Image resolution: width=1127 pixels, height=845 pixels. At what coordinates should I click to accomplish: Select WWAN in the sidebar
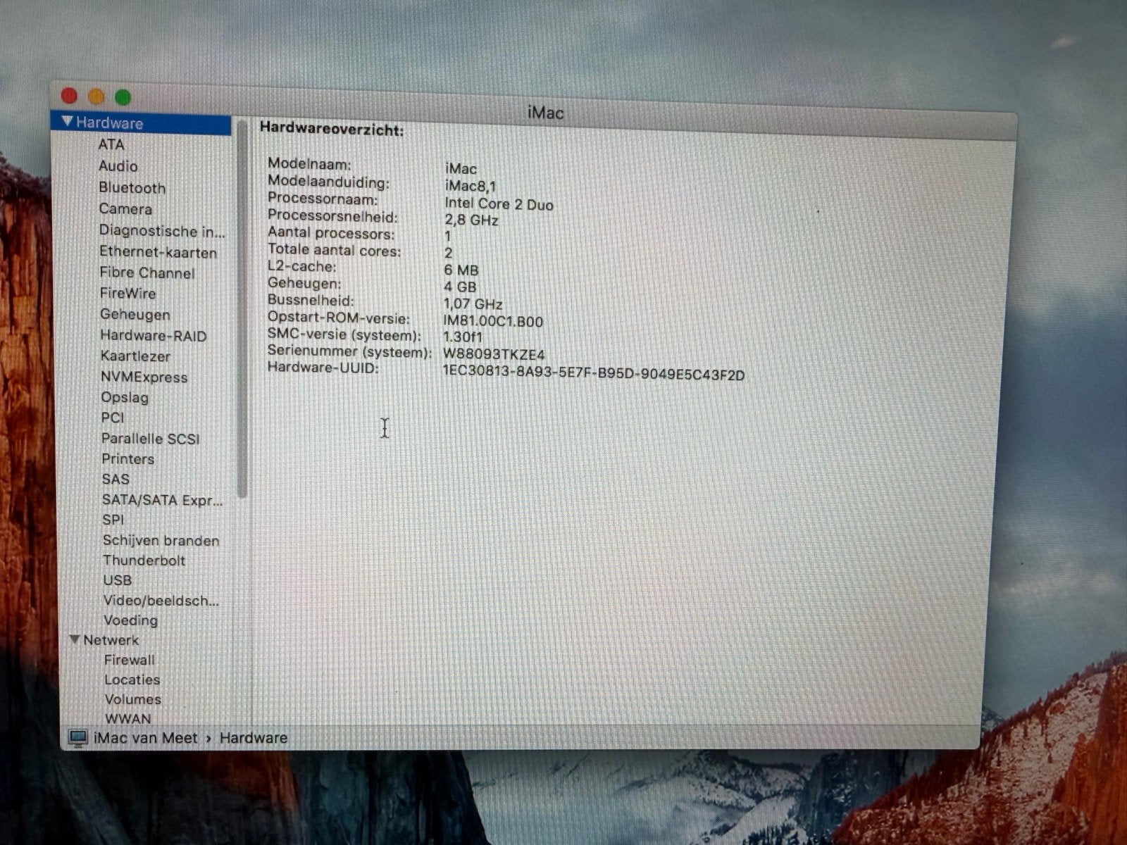click(x=127, y=719)
